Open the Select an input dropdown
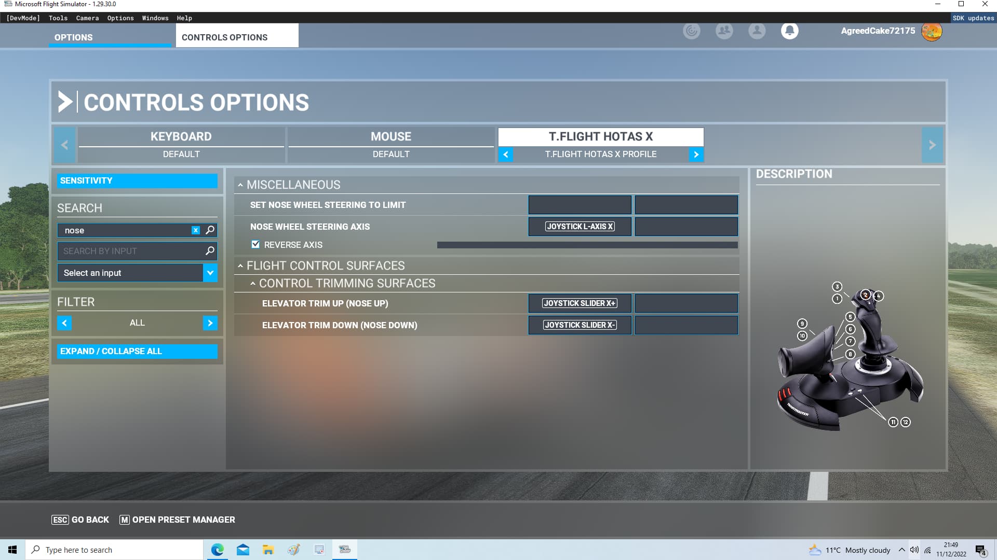997x560 pixels. (210, 273)
